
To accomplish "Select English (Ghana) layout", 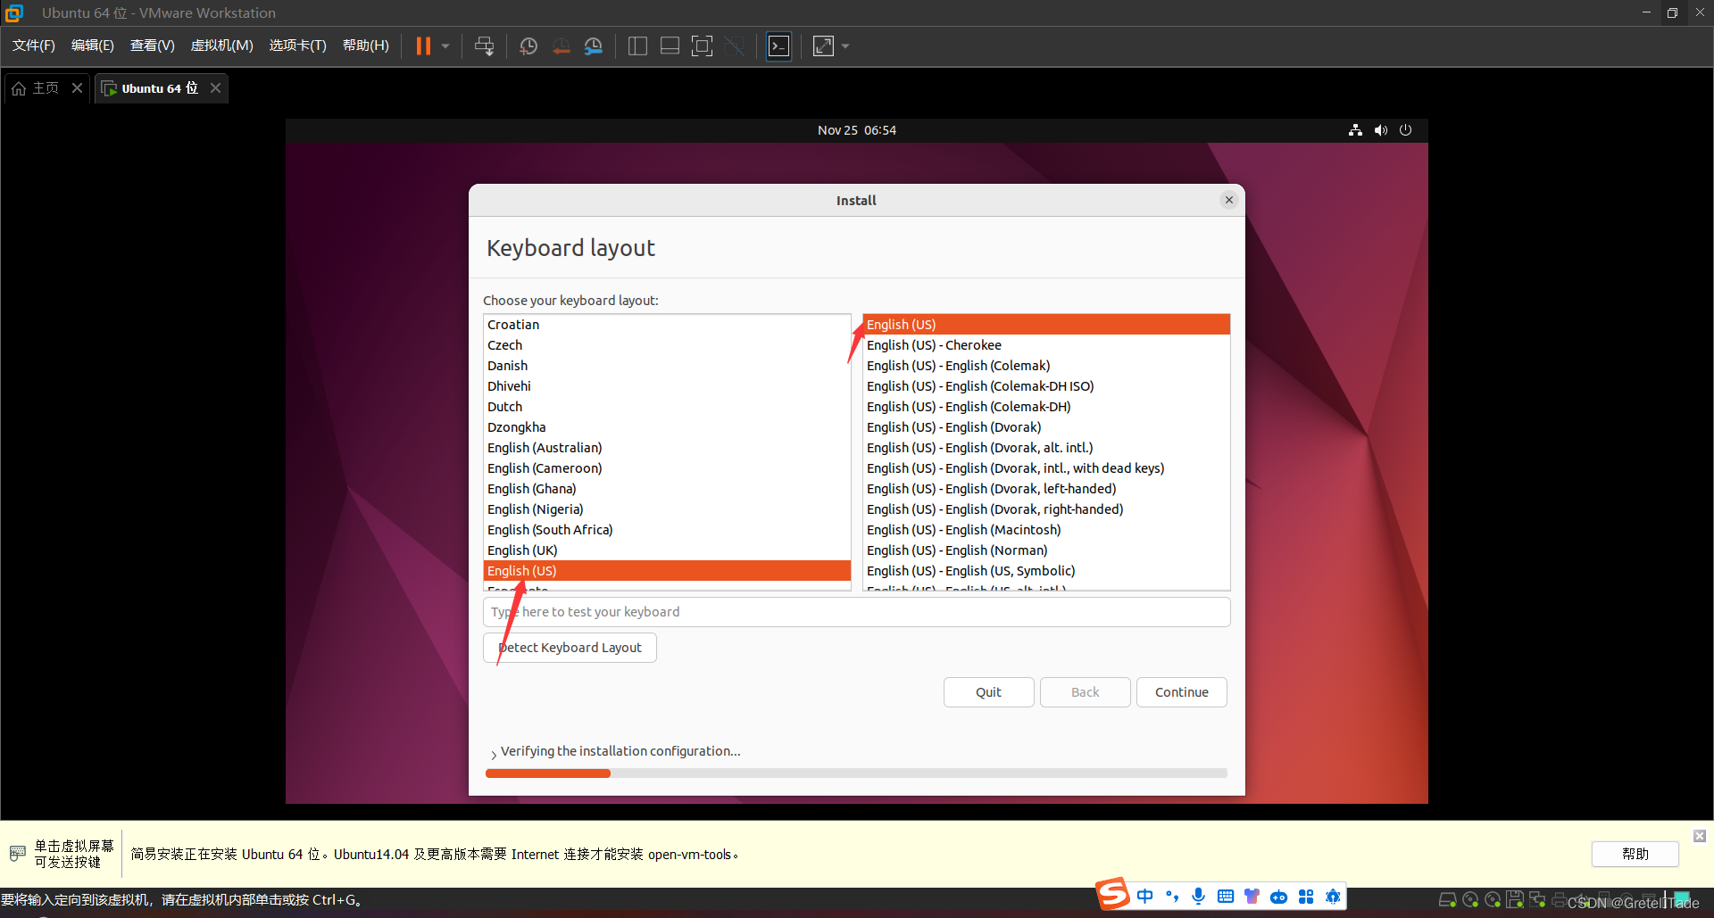I will [667, 489].
